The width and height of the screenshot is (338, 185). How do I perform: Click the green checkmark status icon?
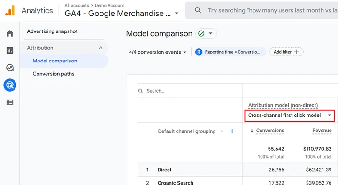(x=201, y=33)
